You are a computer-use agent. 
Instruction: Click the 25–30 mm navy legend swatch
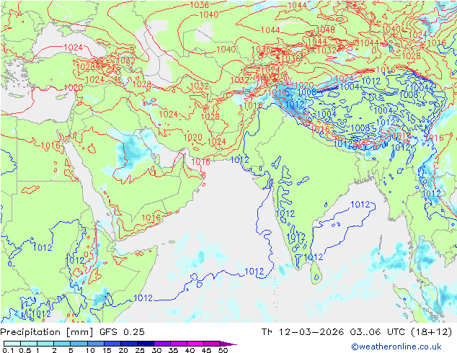(x=145, y=344)
